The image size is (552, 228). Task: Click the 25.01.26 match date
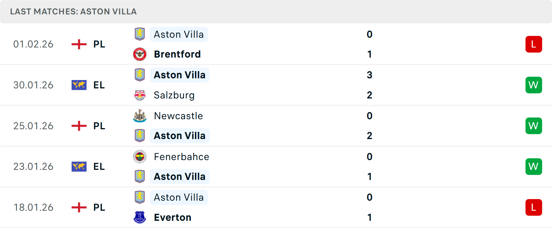pyautogui.click(x=33, y=126)
